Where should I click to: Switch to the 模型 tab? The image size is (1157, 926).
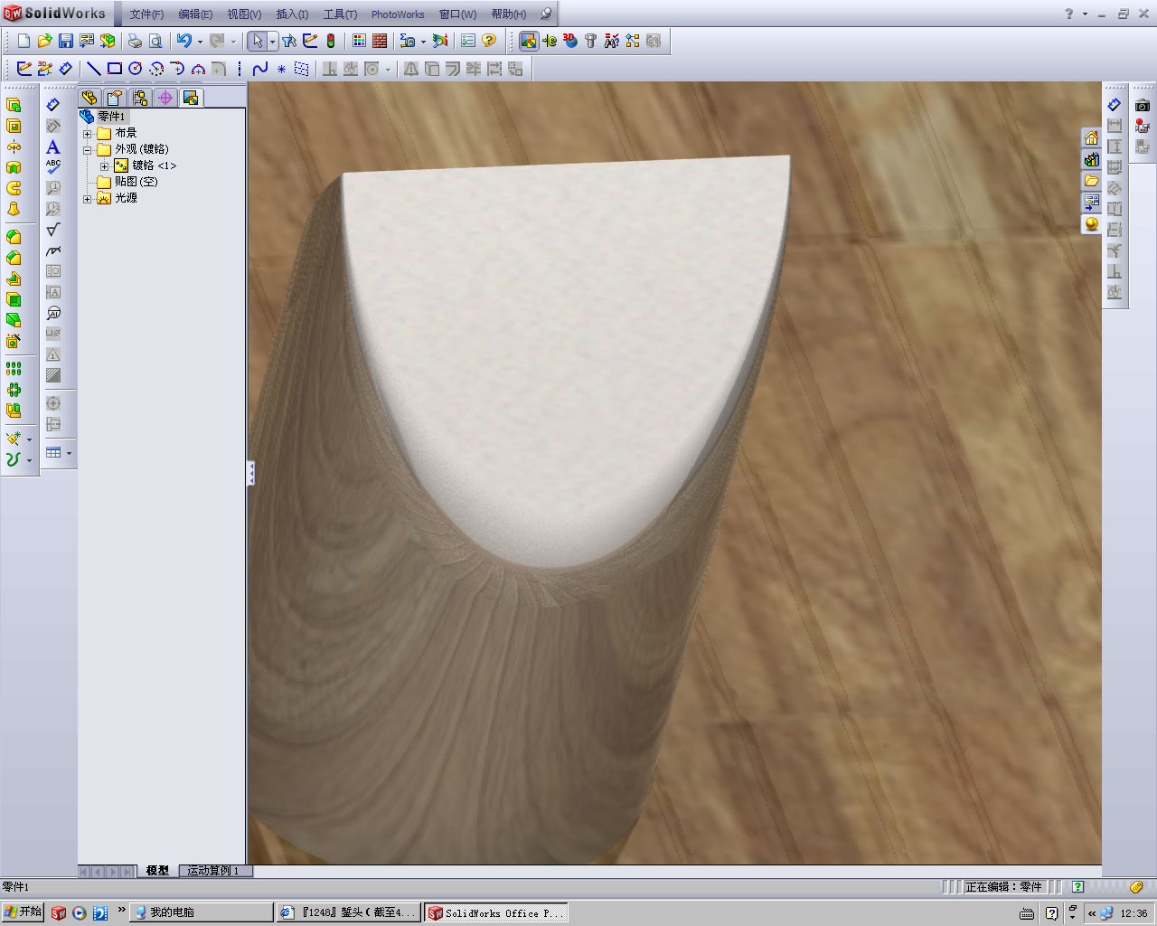point(157,871)
